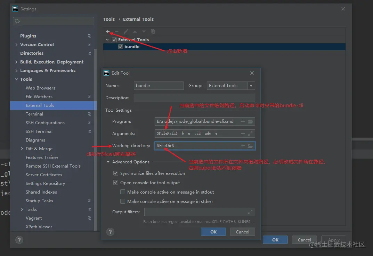Click into the Settings search box
Screen dimensions: 373x256
coord(54,21)
